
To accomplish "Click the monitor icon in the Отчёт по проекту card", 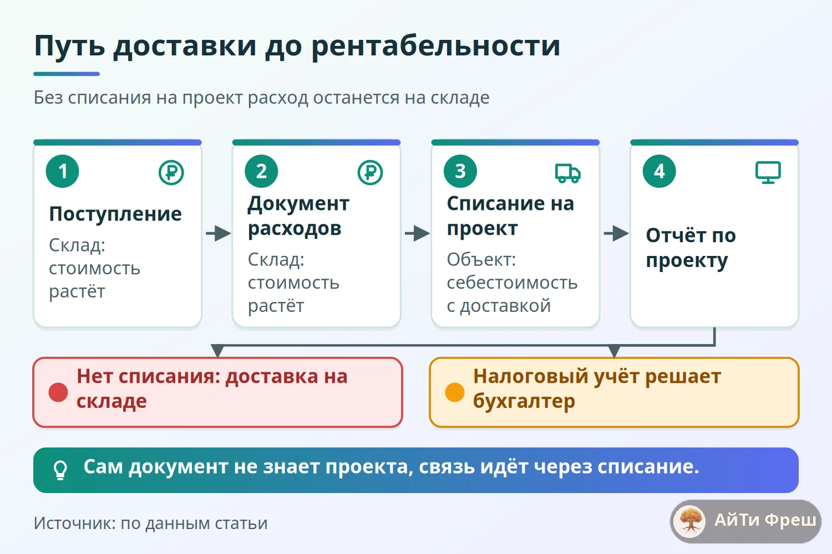I will (768, 172).
